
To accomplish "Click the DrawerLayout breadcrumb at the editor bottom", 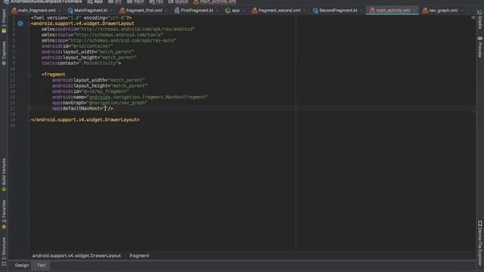I will click(76, 255).
